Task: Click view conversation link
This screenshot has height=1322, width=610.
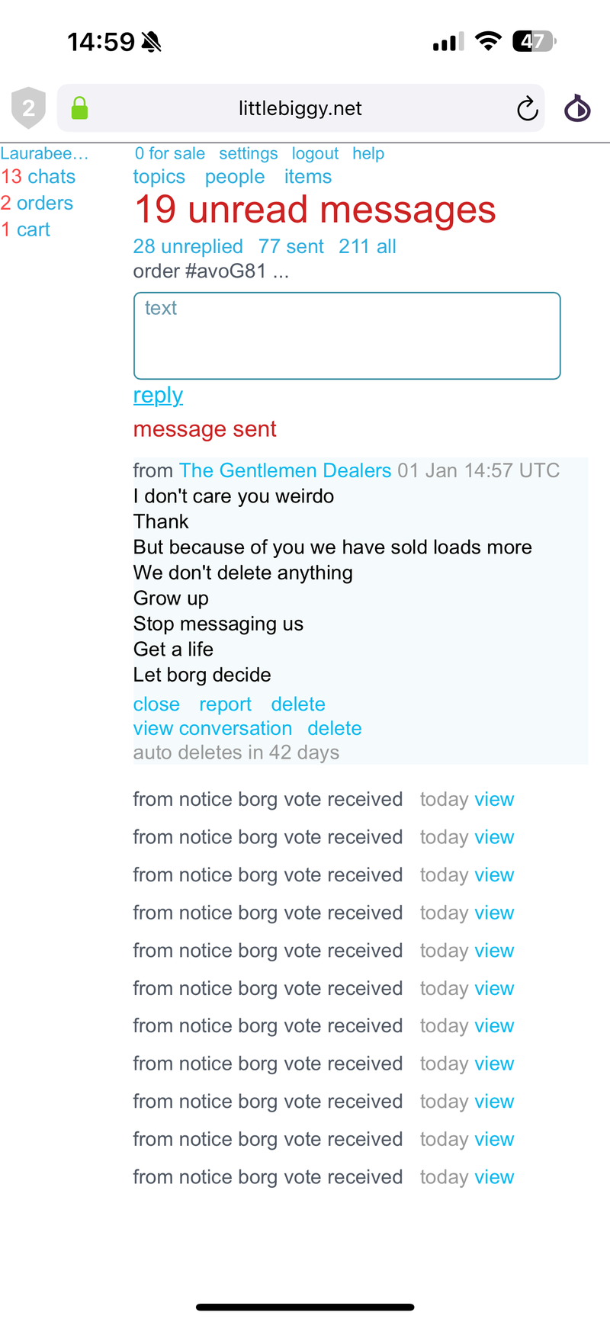Action: point(213,728)
